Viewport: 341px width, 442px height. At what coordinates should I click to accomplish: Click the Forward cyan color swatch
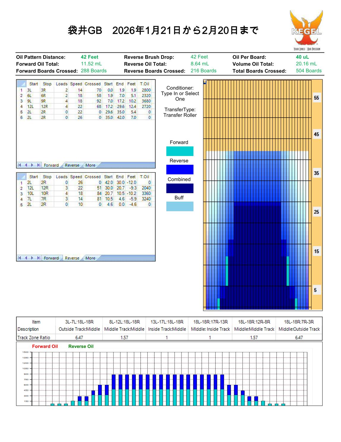pyautogui.click(x=180, y=151)
